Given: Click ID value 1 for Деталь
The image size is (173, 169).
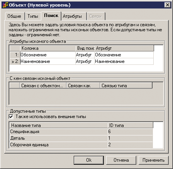Looking at the screenshot, I should tap(130, 138).
